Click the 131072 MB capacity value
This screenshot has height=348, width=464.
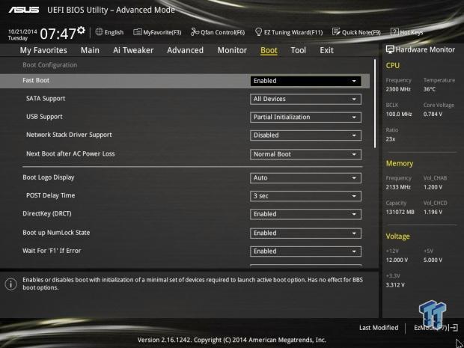[x=400, y=212]
